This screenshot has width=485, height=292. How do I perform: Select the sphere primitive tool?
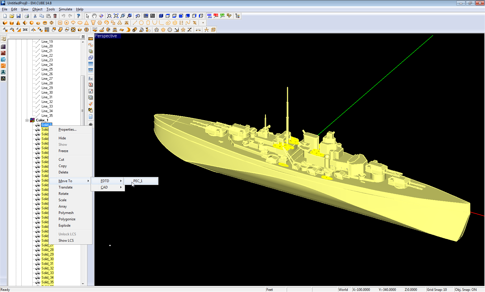coord(31,23)
